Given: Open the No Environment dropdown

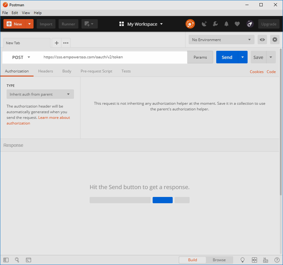Looking at the screenshot, I should [x=221, y=40].
